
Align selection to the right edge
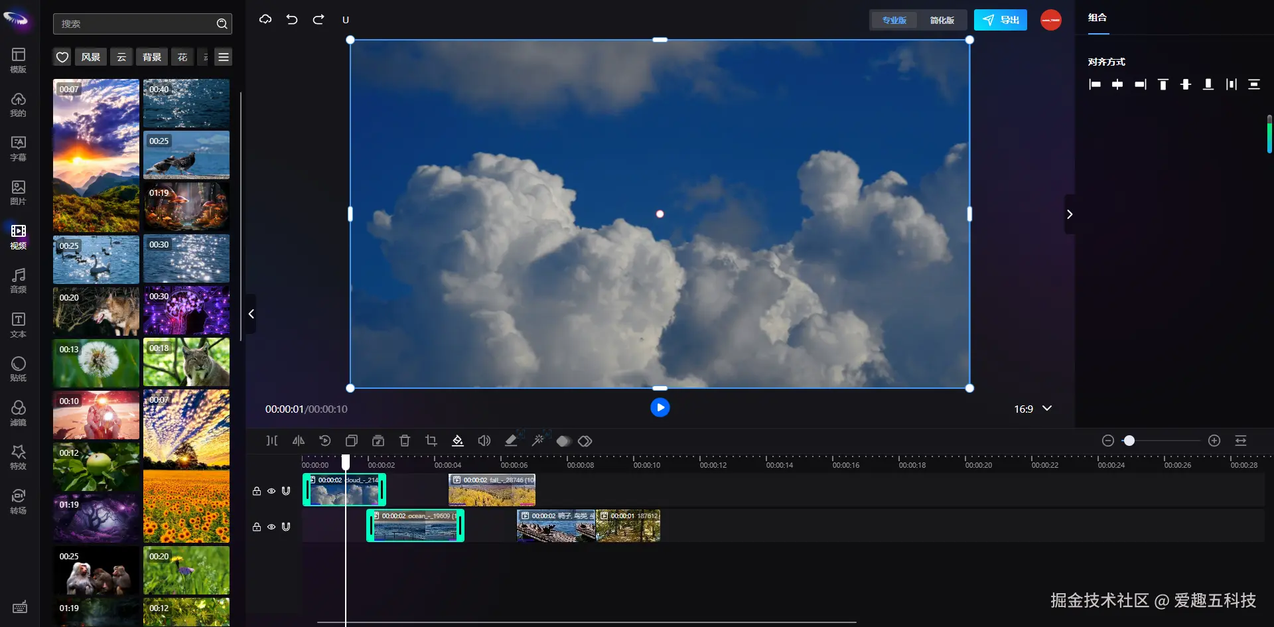click(1140, 84)
